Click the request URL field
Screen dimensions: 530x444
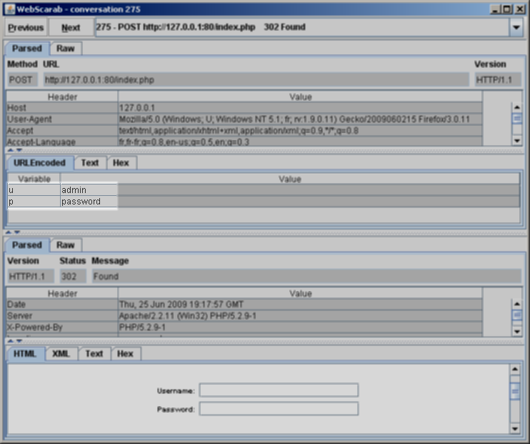coord(256,79)
